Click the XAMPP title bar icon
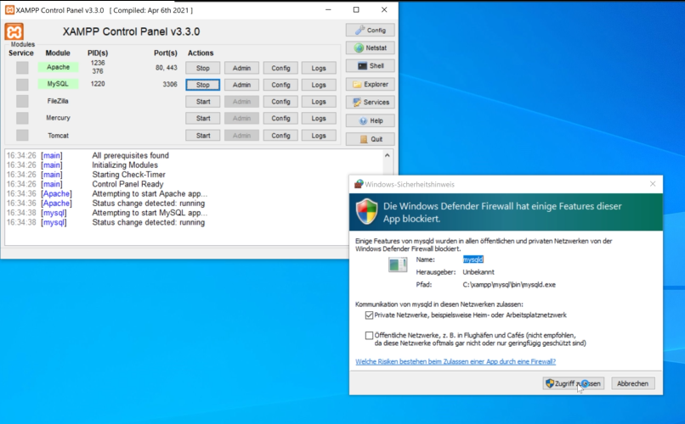Viewport: 685px width, 424px height. pos(9,9)
